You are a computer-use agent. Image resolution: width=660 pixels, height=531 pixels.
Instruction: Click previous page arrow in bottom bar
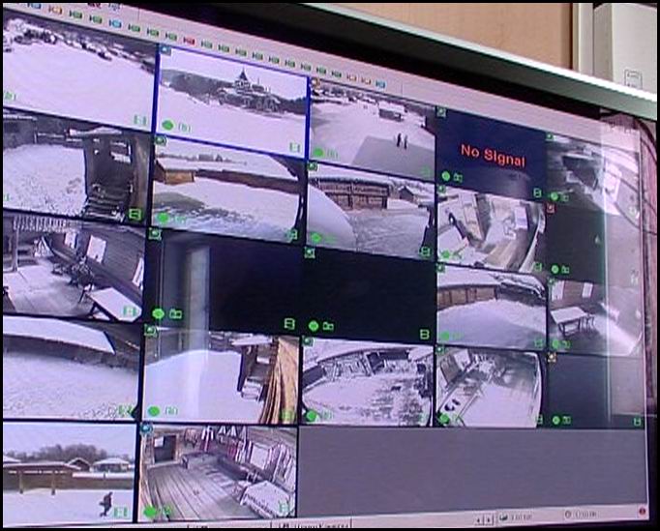(x=479, y=521)
